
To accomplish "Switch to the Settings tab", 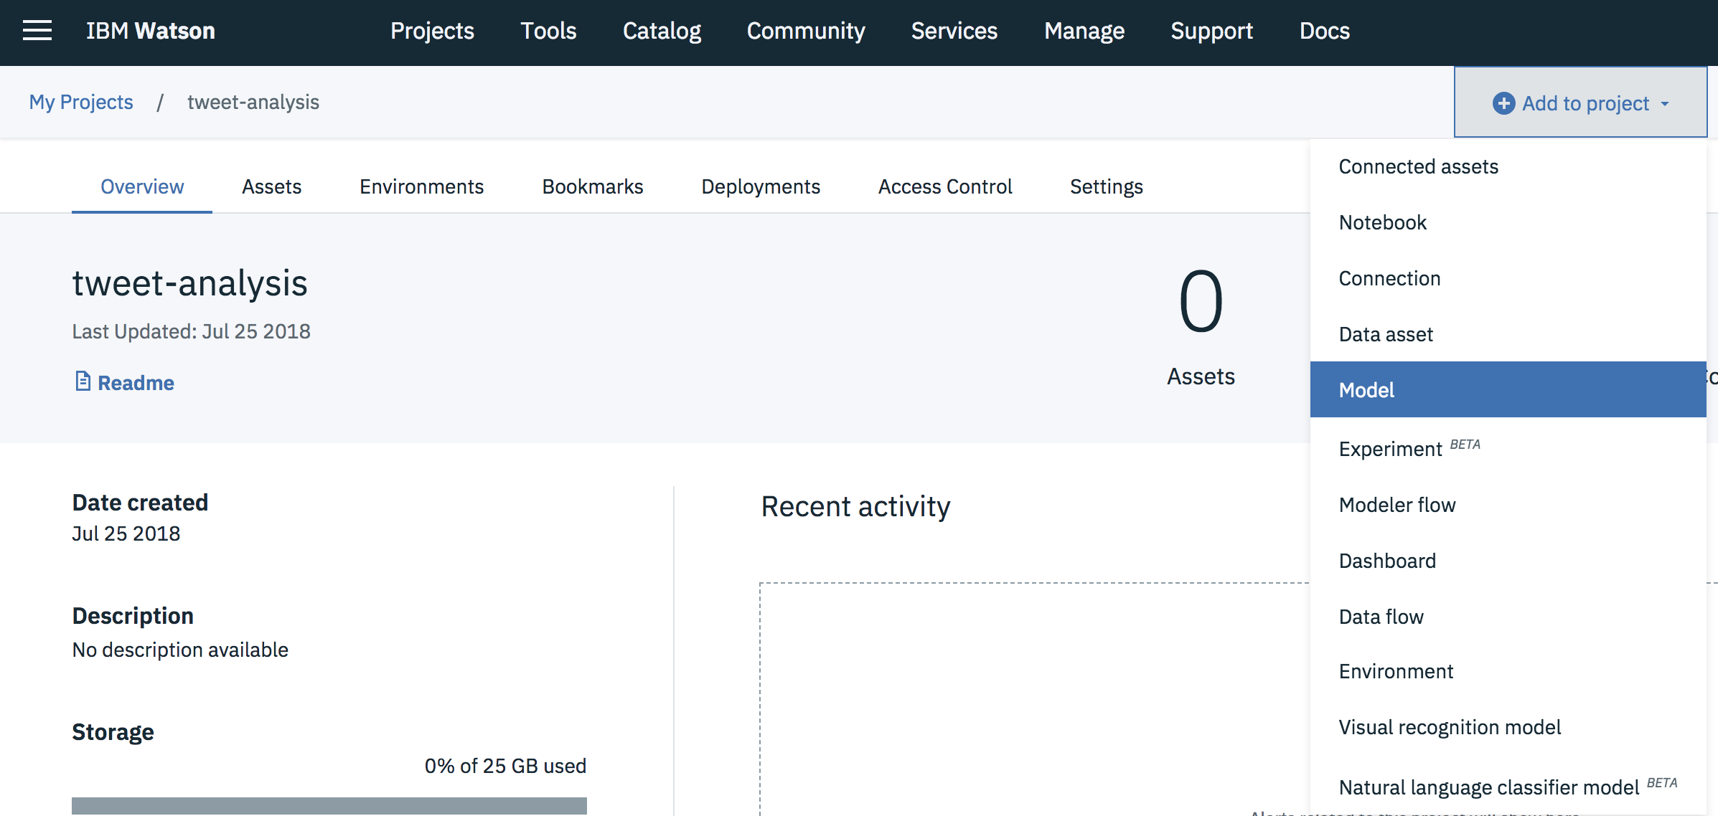I will (x=1106, y=186).
